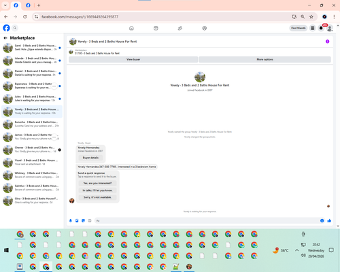Bookmark this page with the star

311,17
